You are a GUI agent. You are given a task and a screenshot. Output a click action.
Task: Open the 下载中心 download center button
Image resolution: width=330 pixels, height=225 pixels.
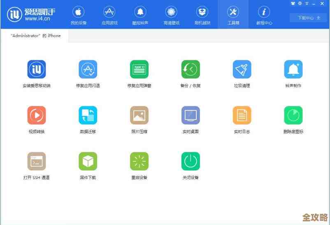[x=305, y=18]
